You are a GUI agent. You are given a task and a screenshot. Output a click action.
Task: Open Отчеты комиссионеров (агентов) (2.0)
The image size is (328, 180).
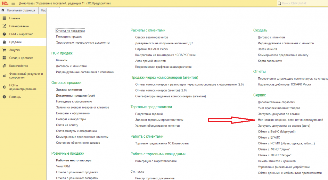161,90
